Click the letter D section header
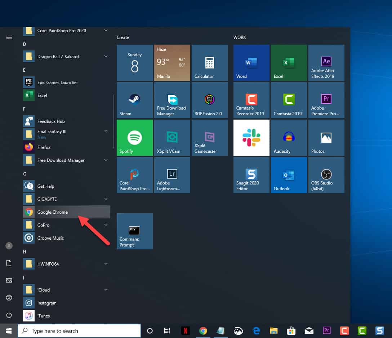This screenshot has height=338, width=392. [24, 44]
